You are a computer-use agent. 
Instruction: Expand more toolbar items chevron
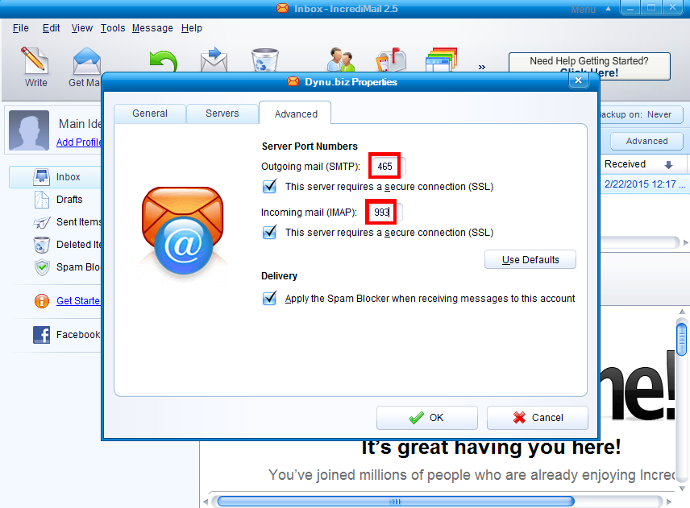point(482,68)
